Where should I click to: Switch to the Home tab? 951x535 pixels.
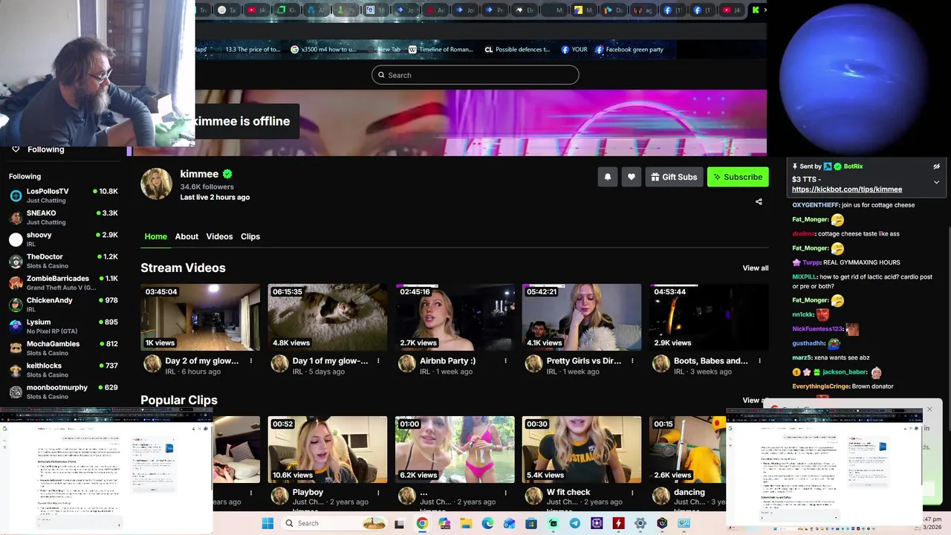pos(155,236)
